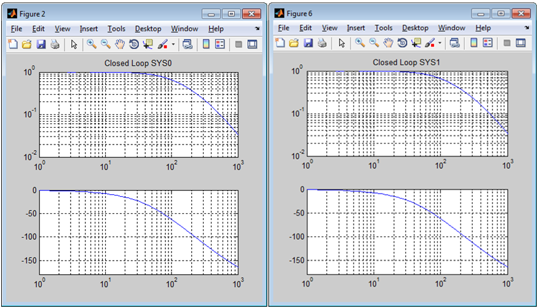Click the Closed Loop SYS0 plot title
The width and height of the screenshot is (538, 308).
(138, 63)
